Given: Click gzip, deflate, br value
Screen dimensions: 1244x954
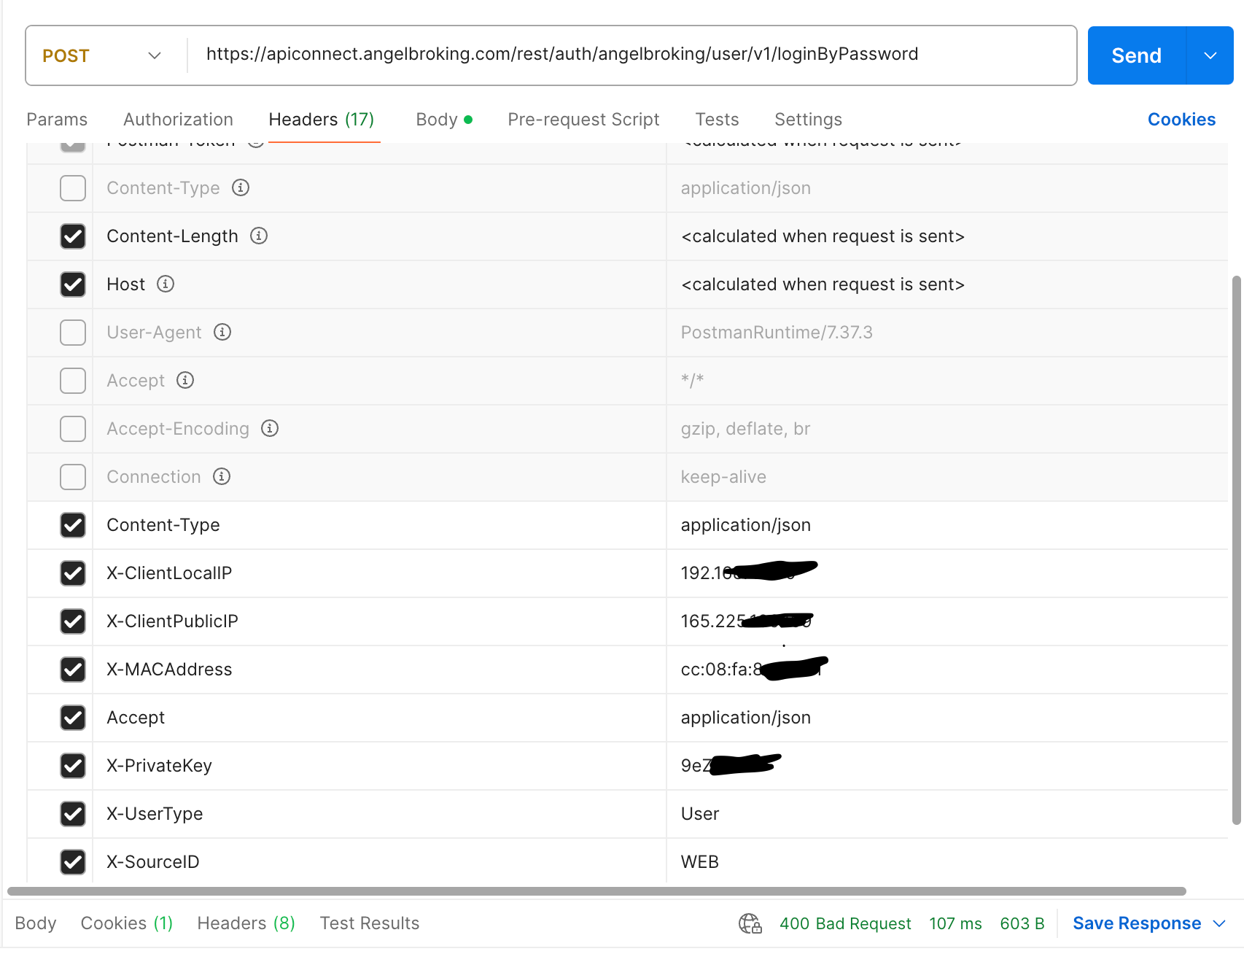Looking at the screenshot, I should tap(745, 429).
